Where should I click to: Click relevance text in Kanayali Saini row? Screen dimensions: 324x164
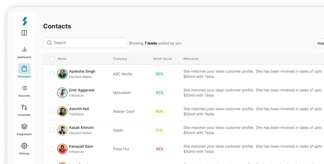pyautogui.click(x=252, y=149)
